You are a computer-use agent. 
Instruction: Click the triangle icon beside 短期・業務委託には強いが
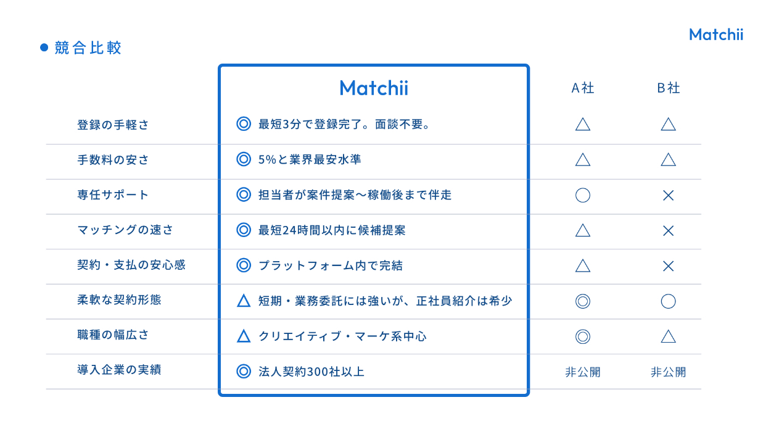(x=244, y=301)
